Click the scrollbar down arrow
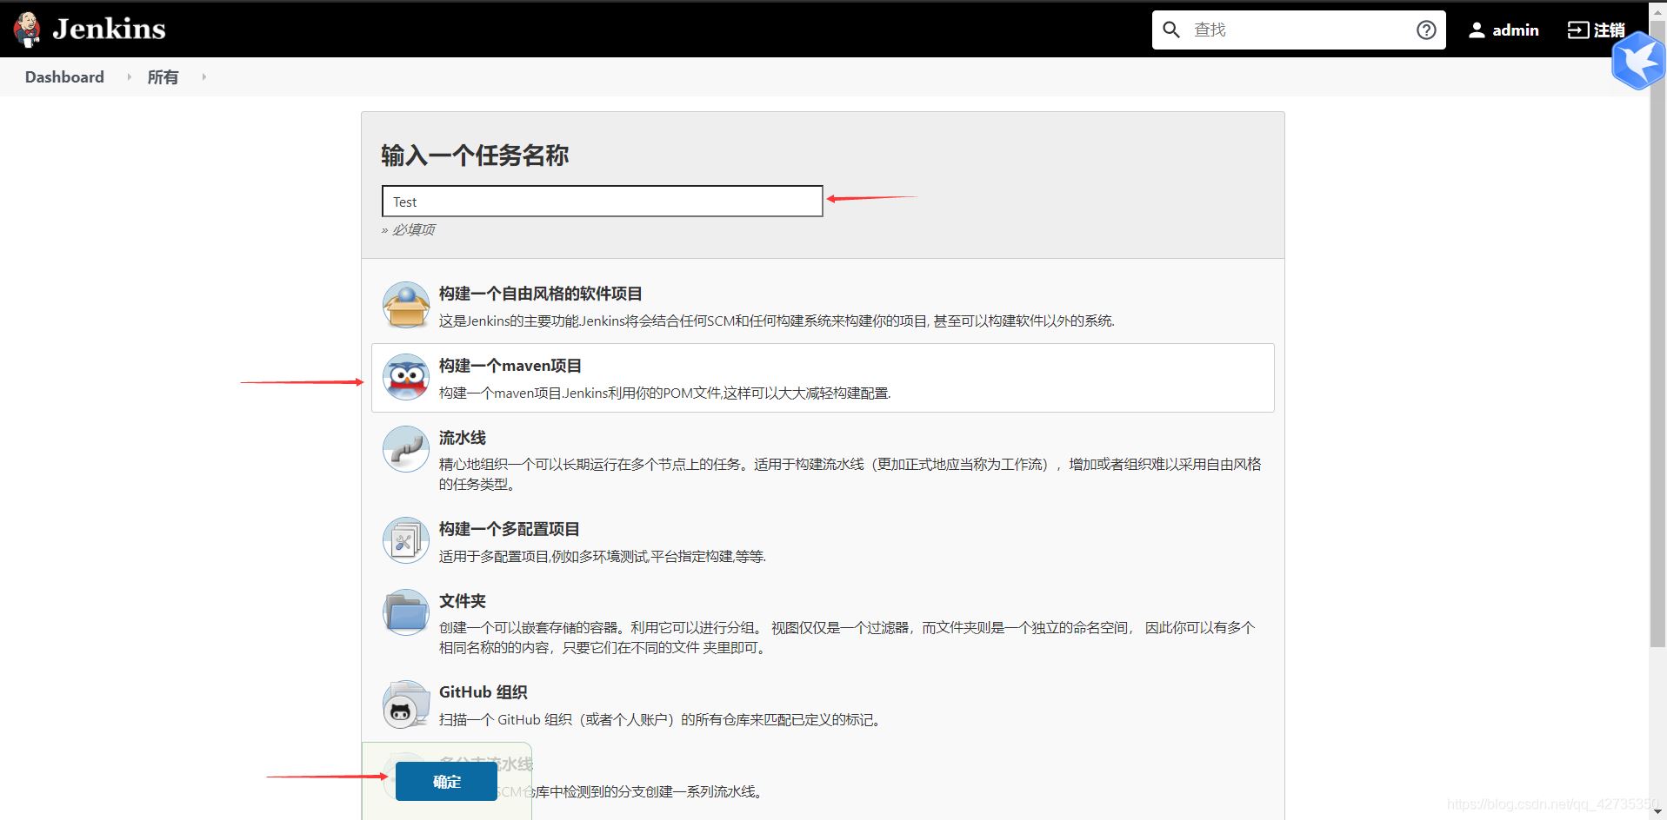This screenshot has width=1667, height=820. tap(1657, 811)
